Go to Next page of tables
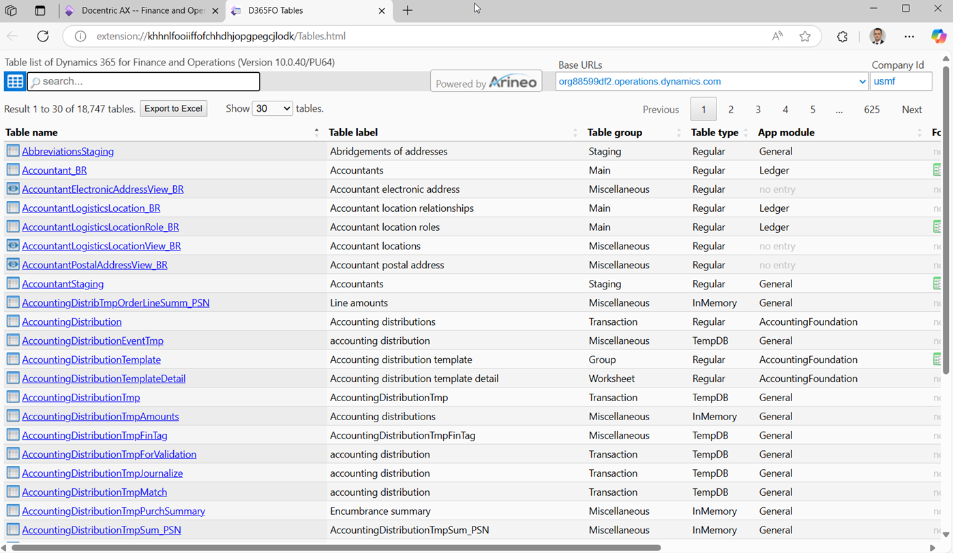Screen dimensions: 953x553 [x=911, y=110]
